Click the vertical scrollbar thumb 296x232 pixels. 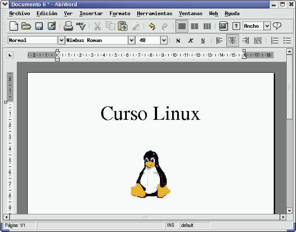click(289, 87)
